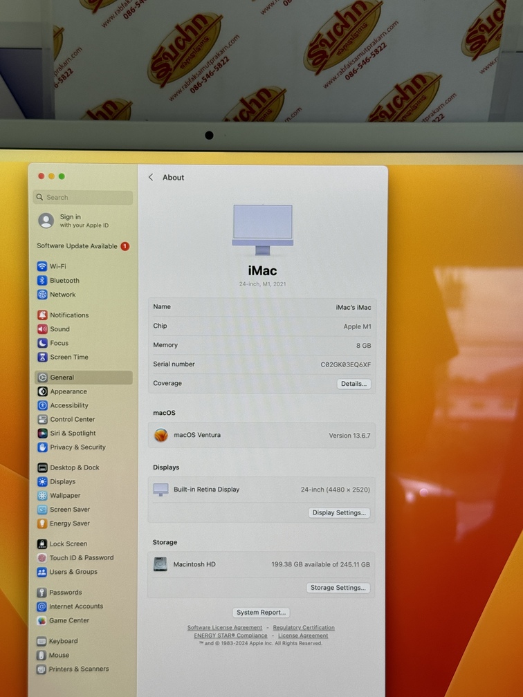
Task: Open Control Center icon
Action: [x=42, y=419]
